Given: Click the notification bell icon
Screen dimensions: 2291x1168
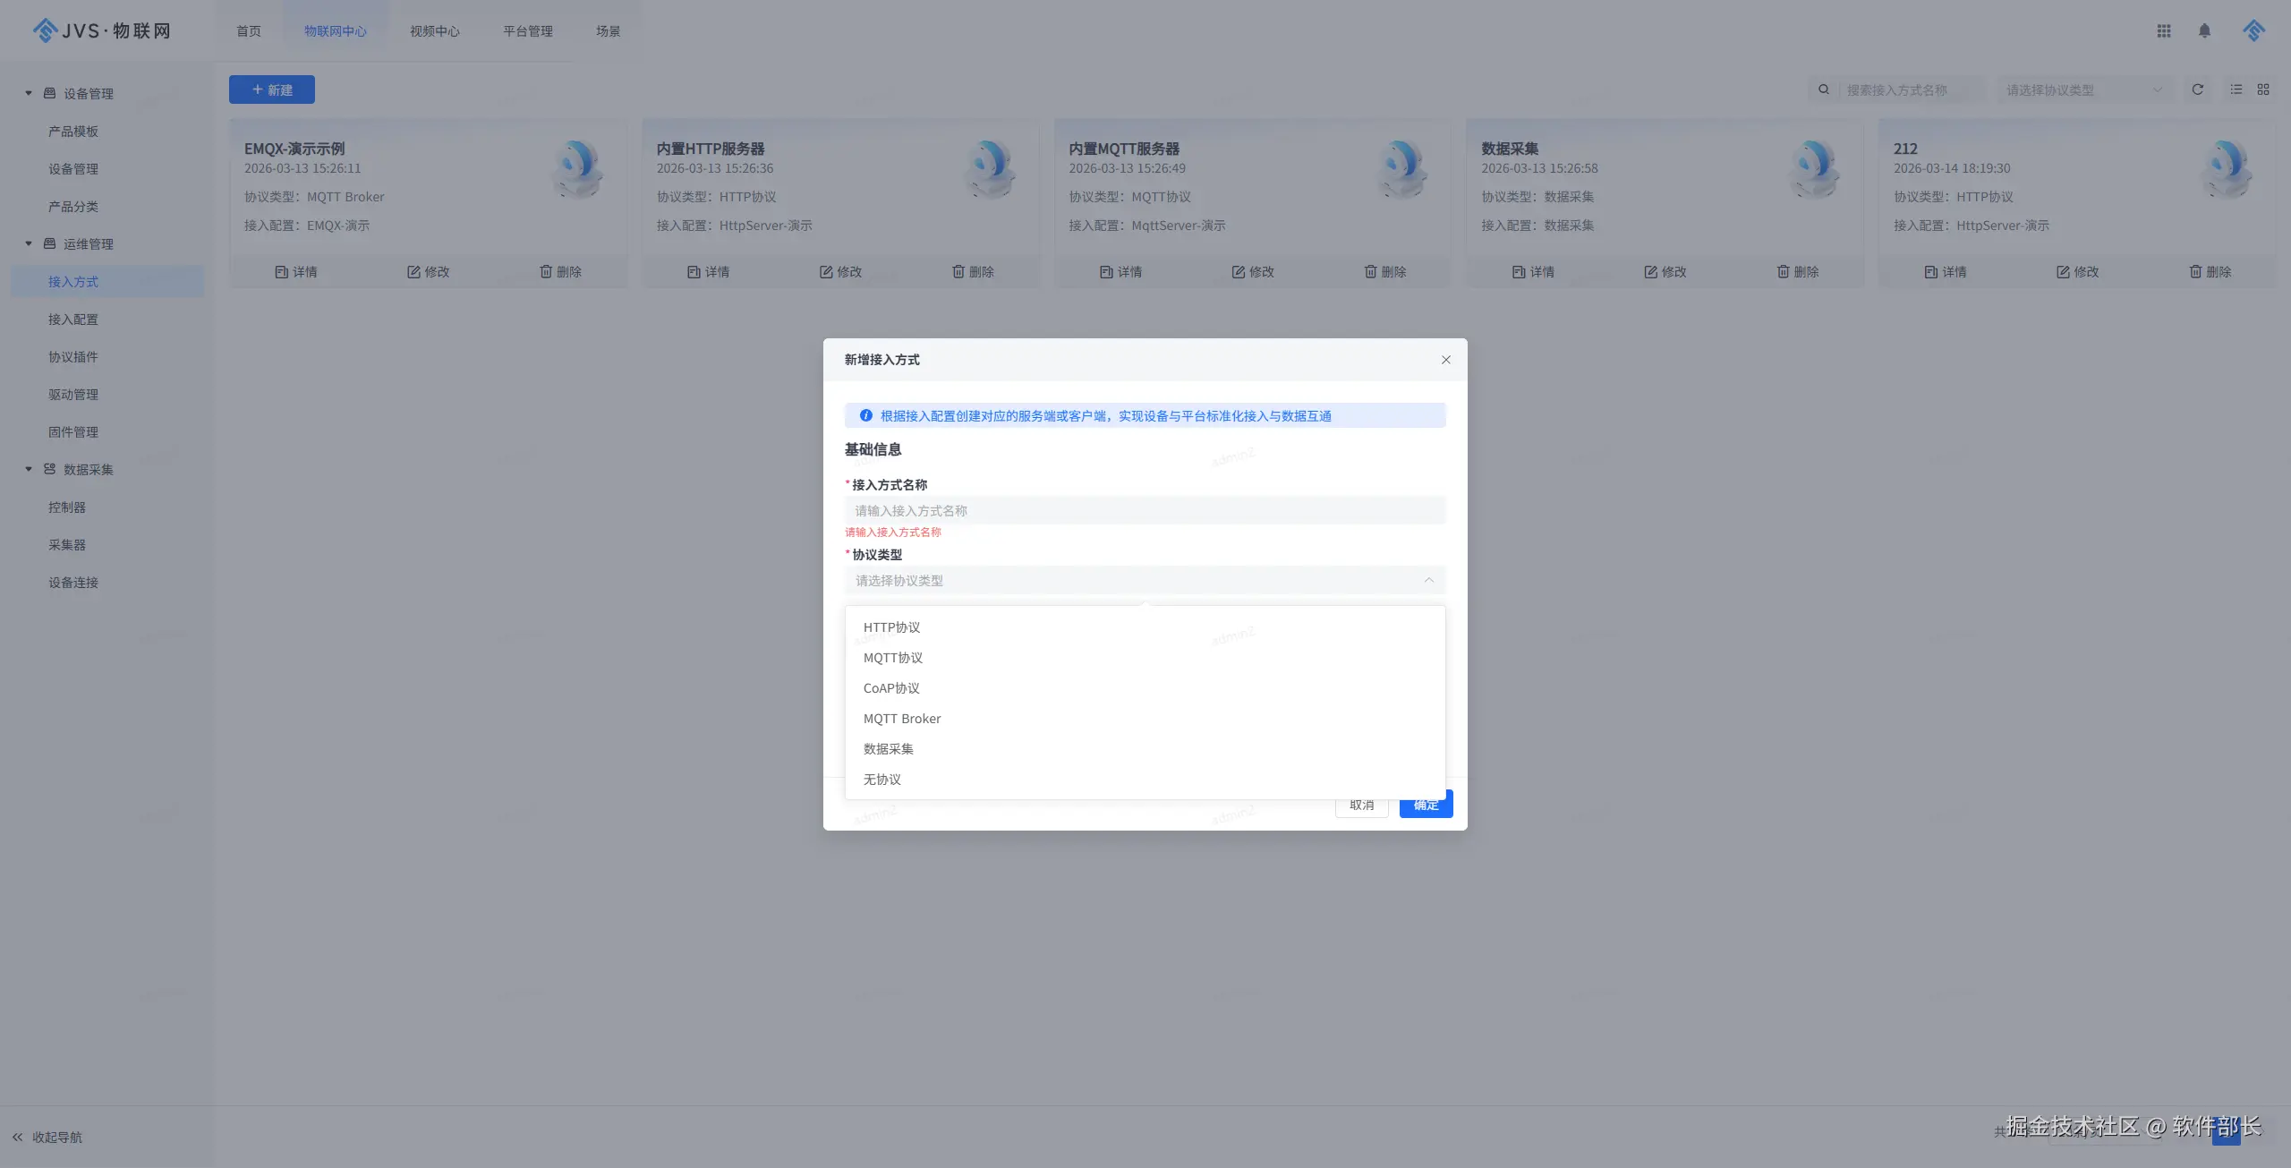Looking at the screenshot, I should [x=2204, y=31].
